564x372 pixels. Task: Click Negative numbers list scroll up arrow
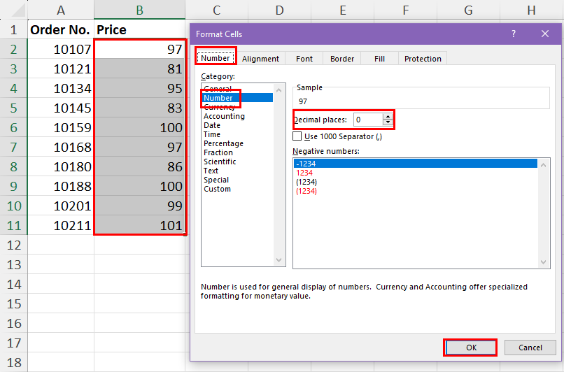tap(544, 165)
